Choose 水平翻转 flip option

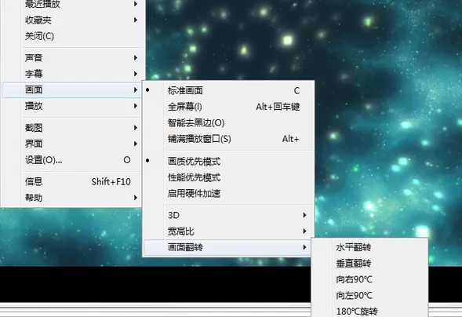coord(369,247)
